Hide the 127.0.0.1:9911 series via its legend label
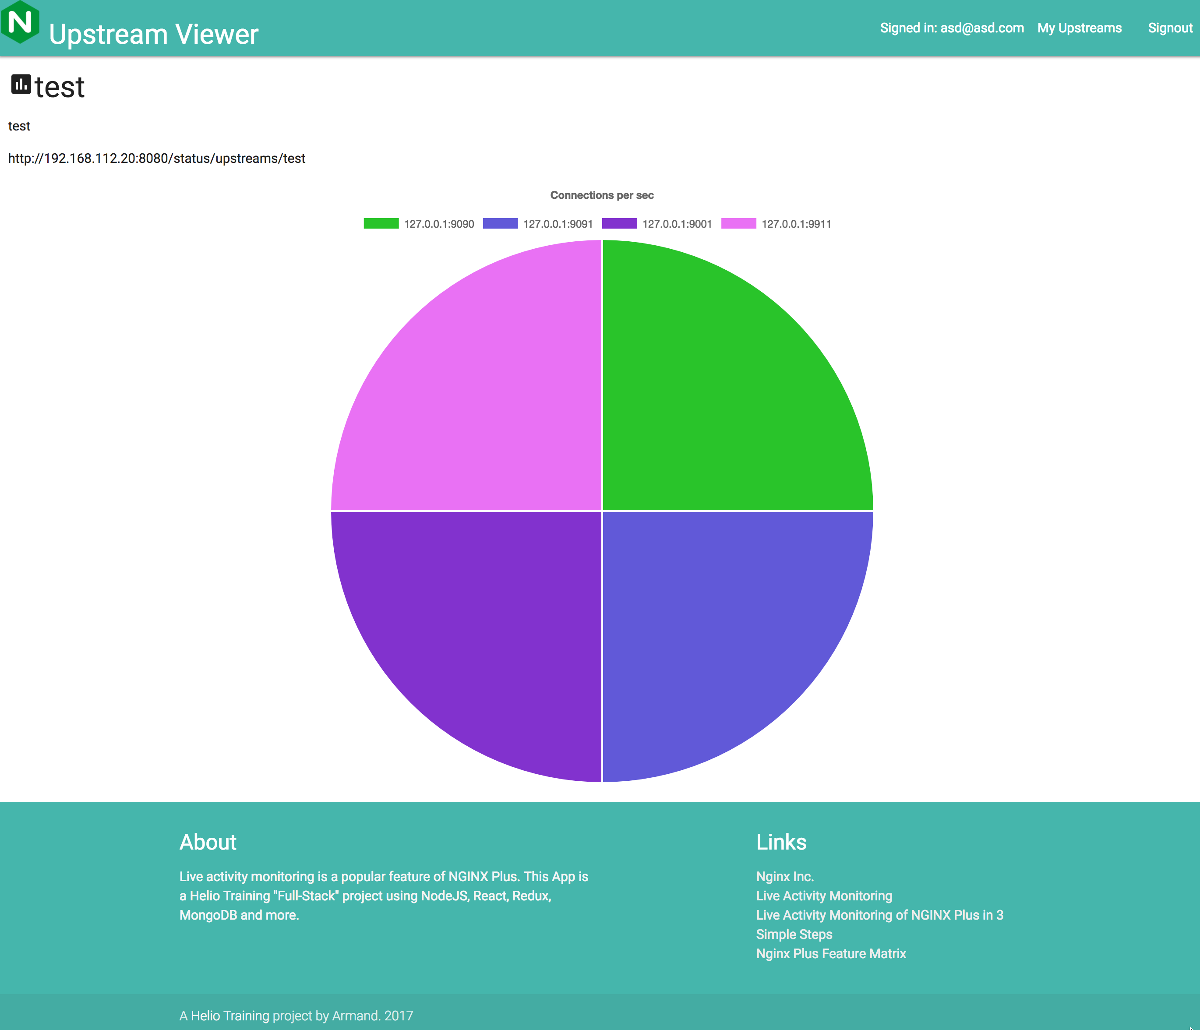This screenshot has width=1200, height=1030. 796,224
